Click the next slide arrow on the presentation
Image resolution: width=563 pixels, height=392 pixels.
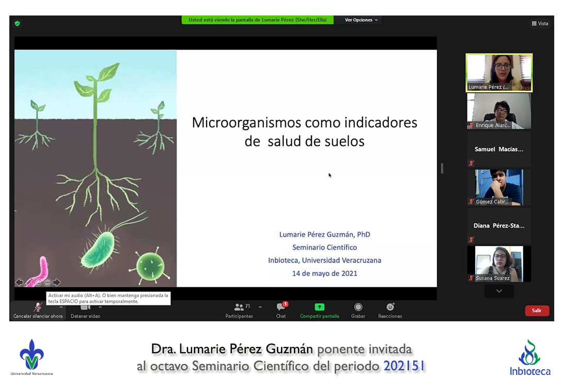click(x=57, y=282)
